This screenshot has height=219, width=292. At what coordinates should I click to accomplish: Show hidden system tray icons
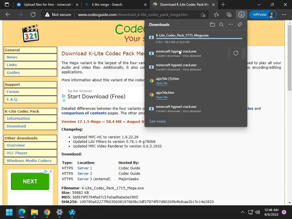(x=242, y=212)
